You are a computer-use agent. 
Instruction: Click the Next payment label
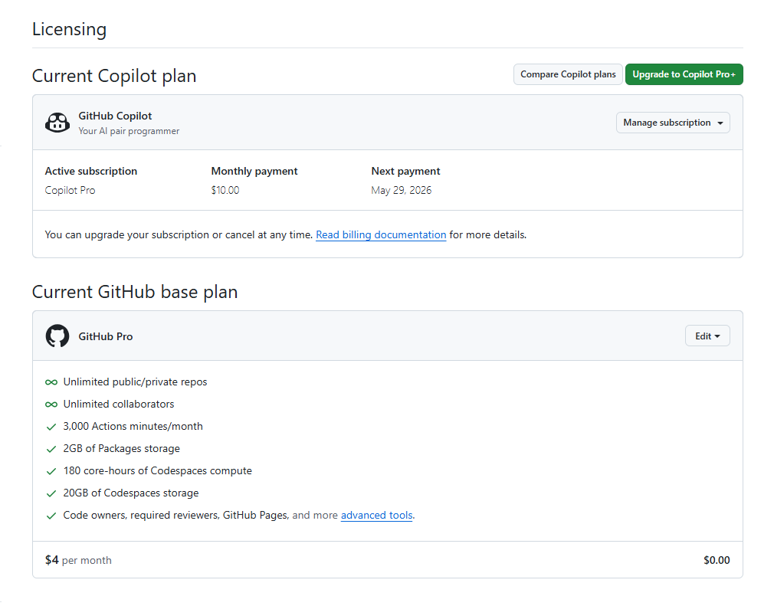pos(405,172)
